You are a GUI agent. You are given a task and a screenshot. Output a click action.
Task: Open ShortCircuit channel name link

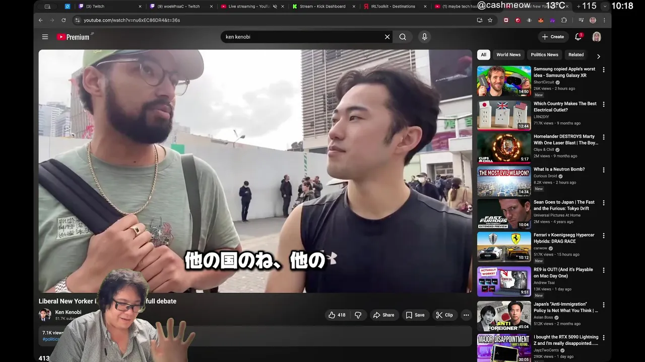click(544, 82)
